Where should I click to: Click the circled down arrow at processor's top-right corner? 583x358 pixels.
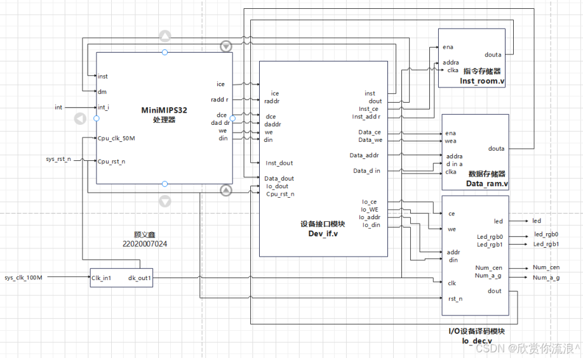[x=226, y=46]
